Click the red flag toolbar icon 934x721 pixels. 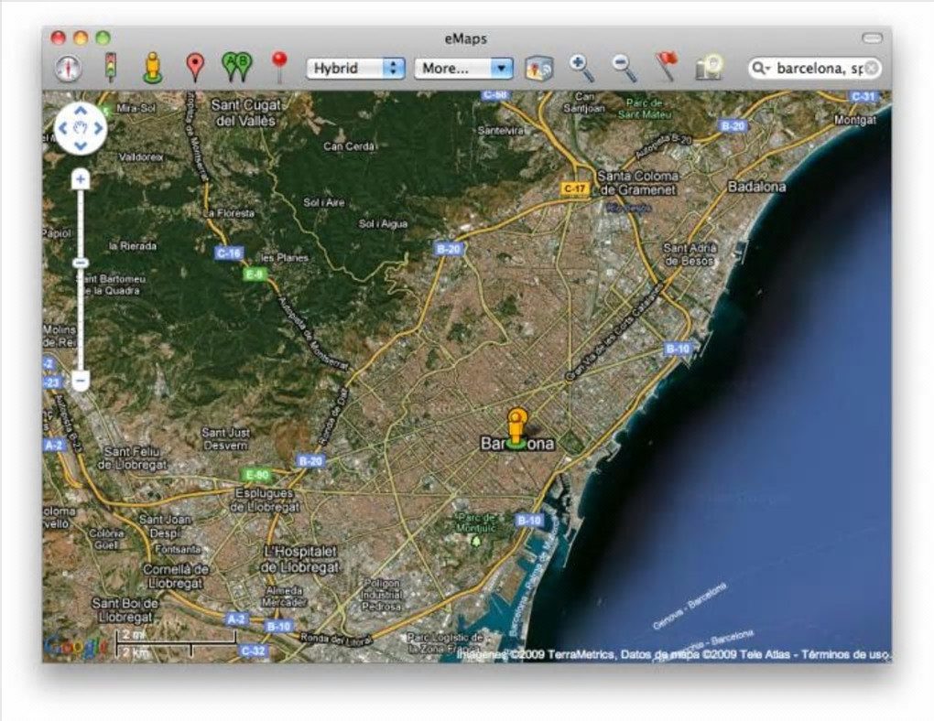click(x=666, y=67)
